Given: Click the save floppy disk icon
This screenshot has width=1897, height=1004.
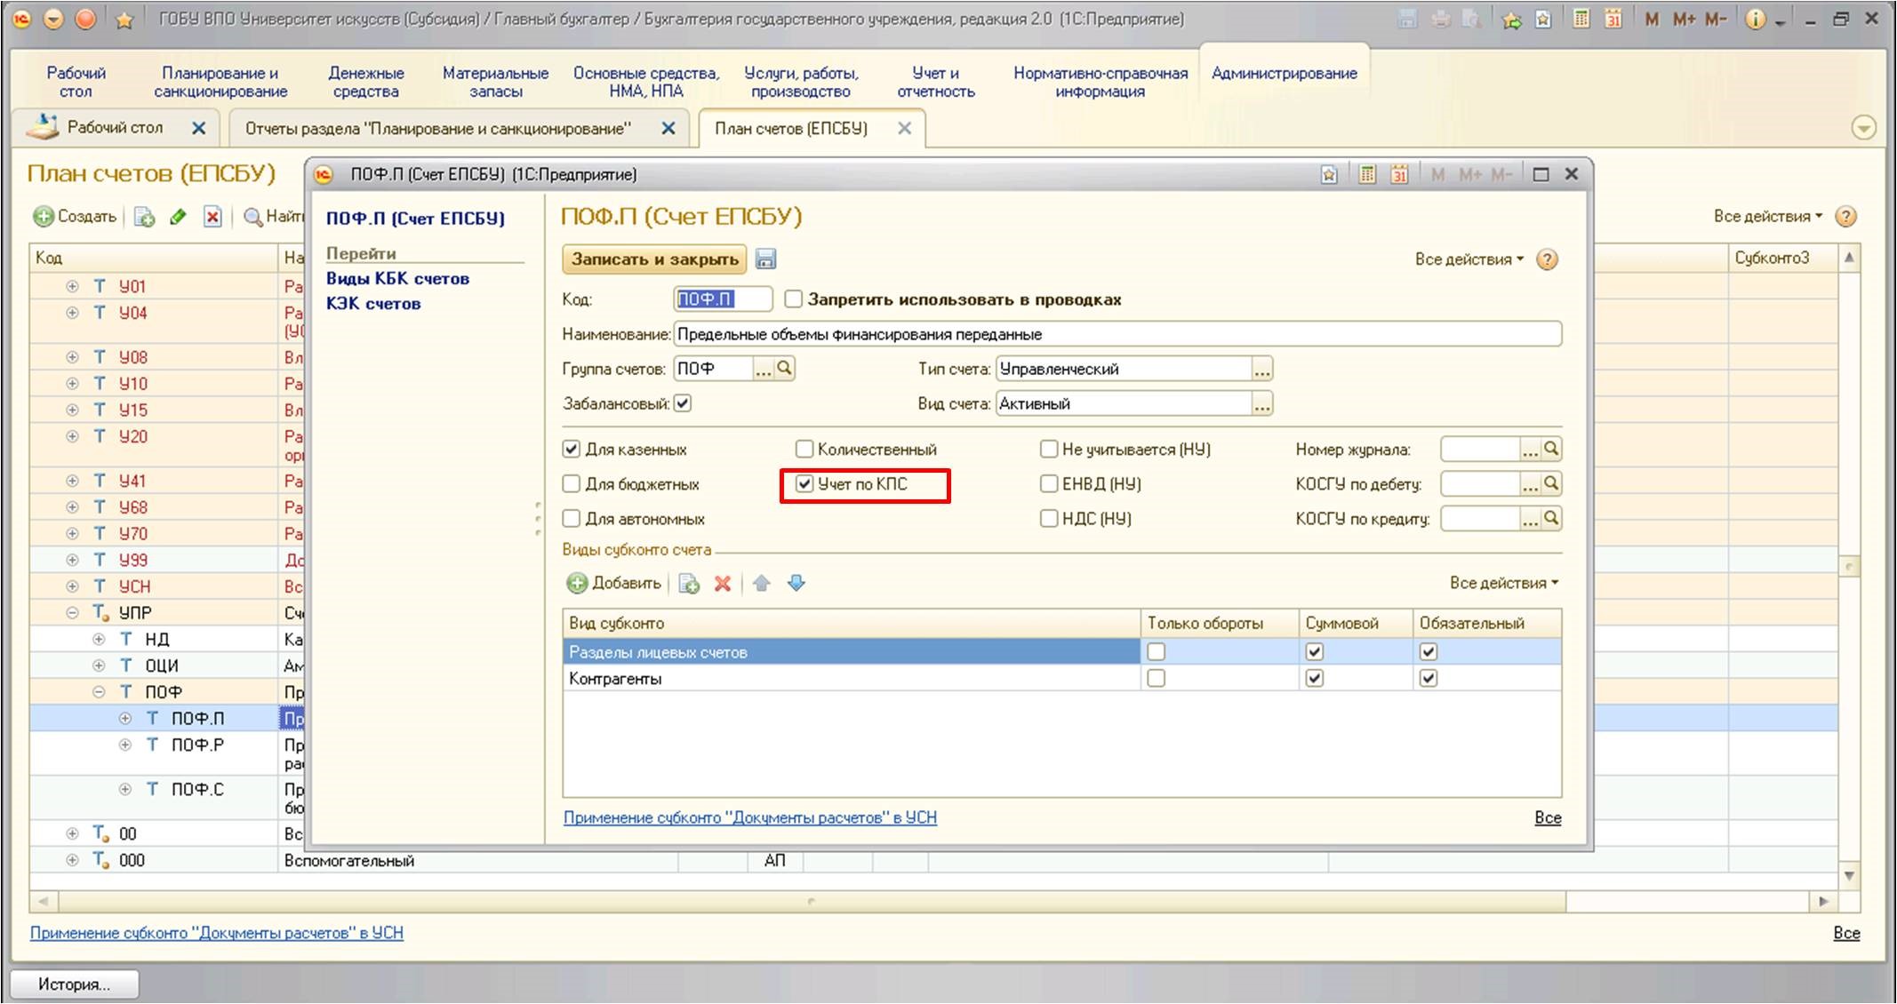Looking at the screenshot, I should [765, 259].
